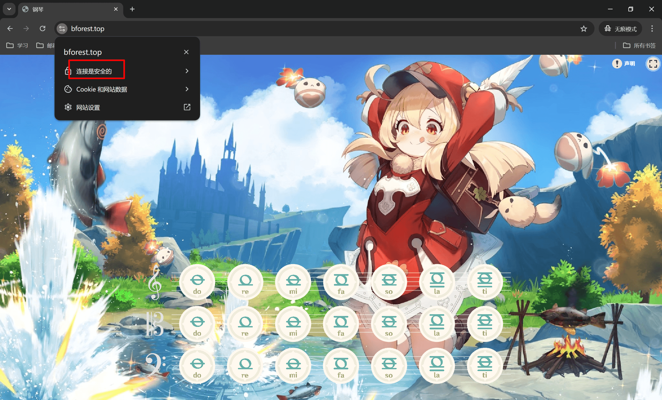Image resolution: width=662 pixels, height=400 pixels.
Task: Open the 学习 bookmarks folder
Action: point(17,45)
